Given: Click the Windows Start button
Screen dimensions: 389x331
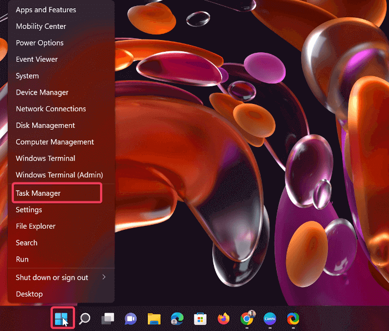Looking at the screenshot, I should pyautogui.click(x=62, y=318).
